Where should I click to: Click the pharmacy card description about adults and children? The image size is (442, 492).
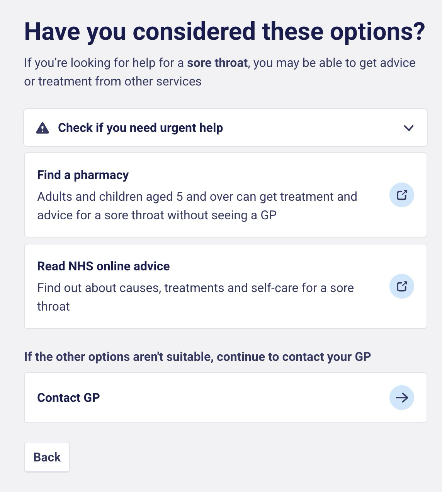click(x=197, y=206)
